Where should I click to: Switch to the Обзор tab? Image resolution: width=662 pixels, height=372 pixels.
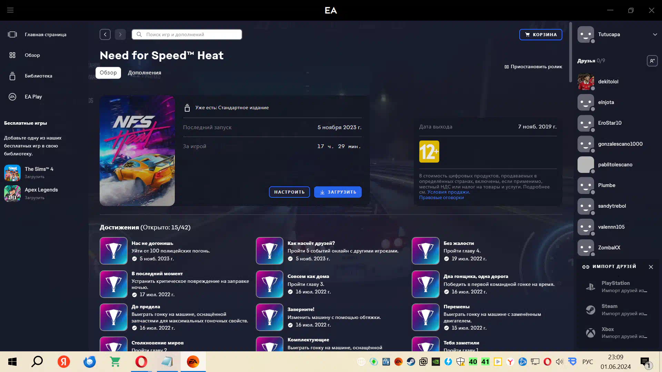108,73
